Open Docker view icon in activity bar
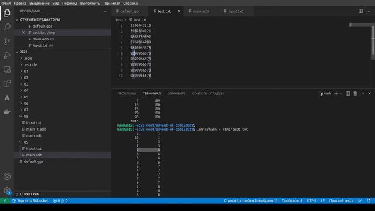Image resolution: width=375 pixels, height=211 pixels. [x=7, y=112]
